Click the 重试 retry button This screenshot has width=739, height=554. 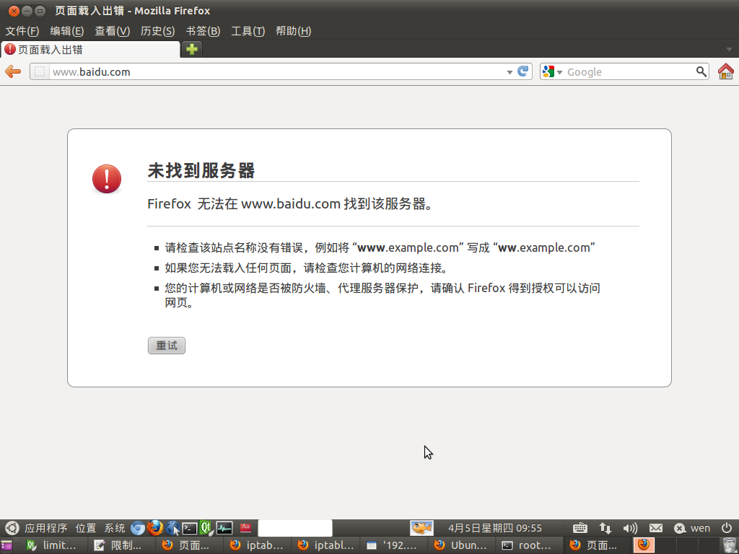[167, 346]
